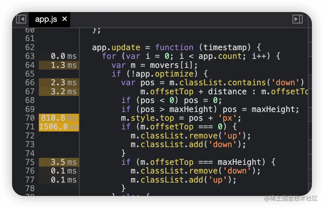This screenshot has width=324, height=208.
Task: Click line number 66 in gutter
Action: tap(30, 83)
